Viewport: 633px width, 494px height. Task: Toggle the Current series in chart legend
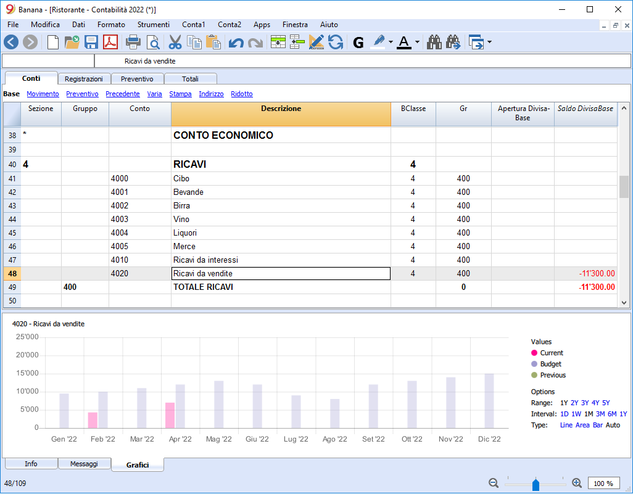[547, 353]
